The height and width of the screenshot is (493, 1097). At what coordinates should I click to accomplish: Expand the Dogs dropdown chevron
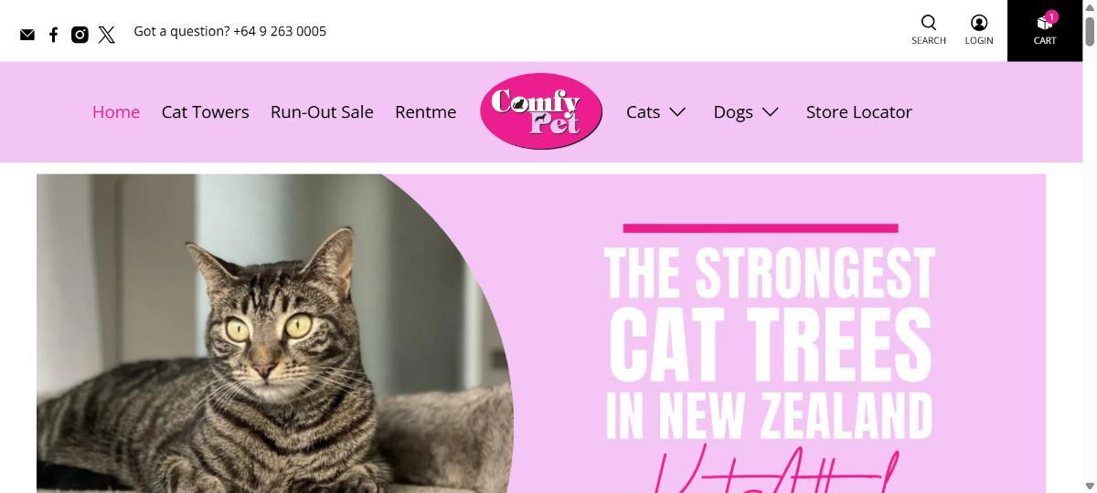coord(771,111)
